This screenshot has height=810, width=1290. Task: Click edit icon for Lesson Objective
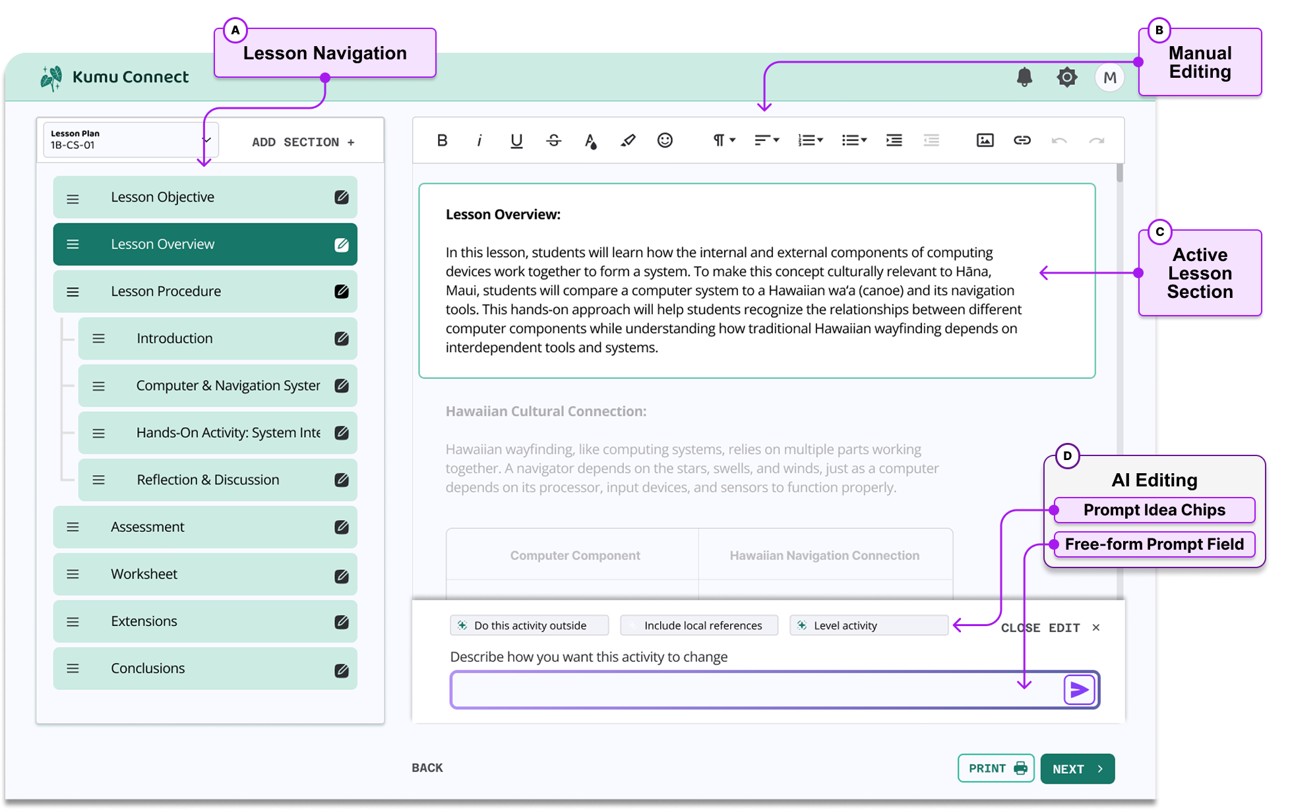[341, 197]
